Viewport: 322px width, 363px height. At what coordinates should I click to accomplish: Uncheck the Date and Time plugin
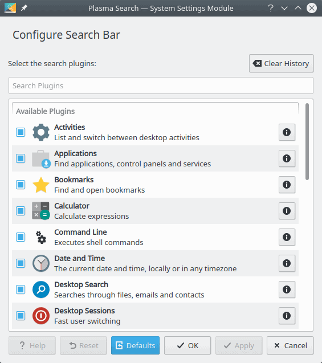[x=21, y=263]
